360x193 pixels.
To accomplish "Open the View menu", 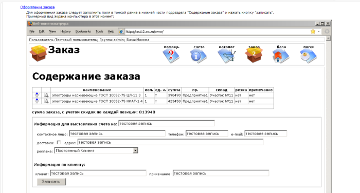I will (x=52, y=31).
